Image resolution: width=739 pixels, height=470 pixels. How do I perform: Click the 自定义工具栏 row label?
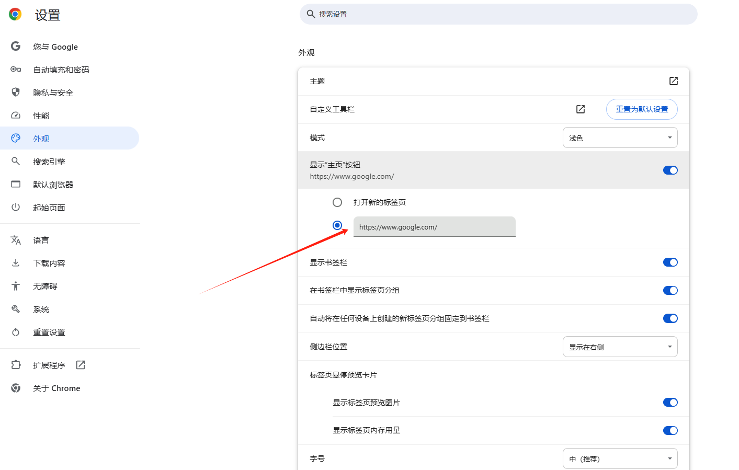[x=332, y=109]
